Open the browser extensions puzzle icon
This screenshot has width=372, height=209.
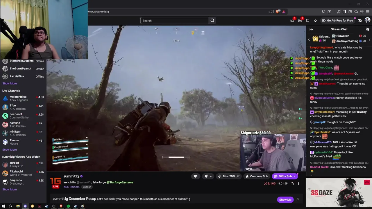(323, 12)
